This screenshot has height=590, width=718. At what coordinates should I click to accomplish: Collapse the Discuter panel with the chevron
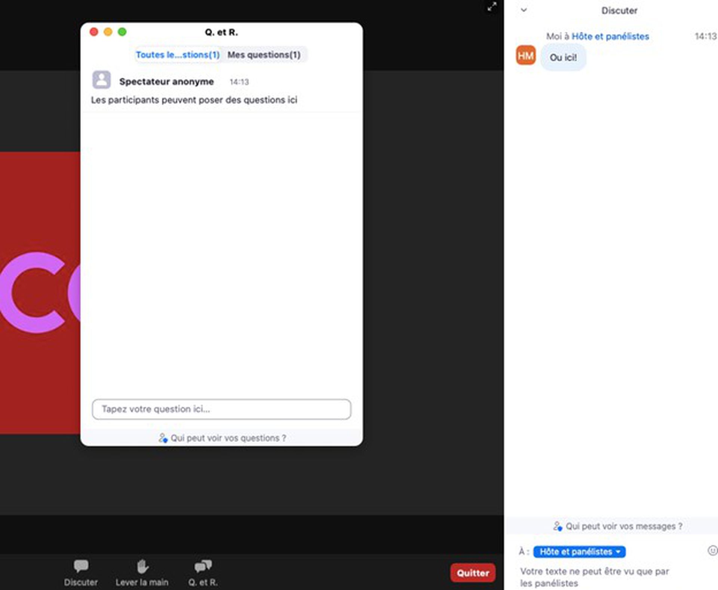pos(524,10)
